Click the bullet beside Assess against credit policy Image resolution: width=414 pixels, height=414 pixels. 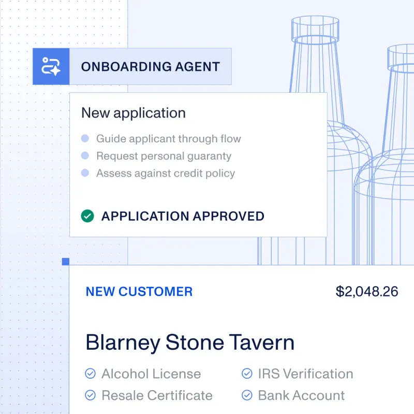point(85,173)
